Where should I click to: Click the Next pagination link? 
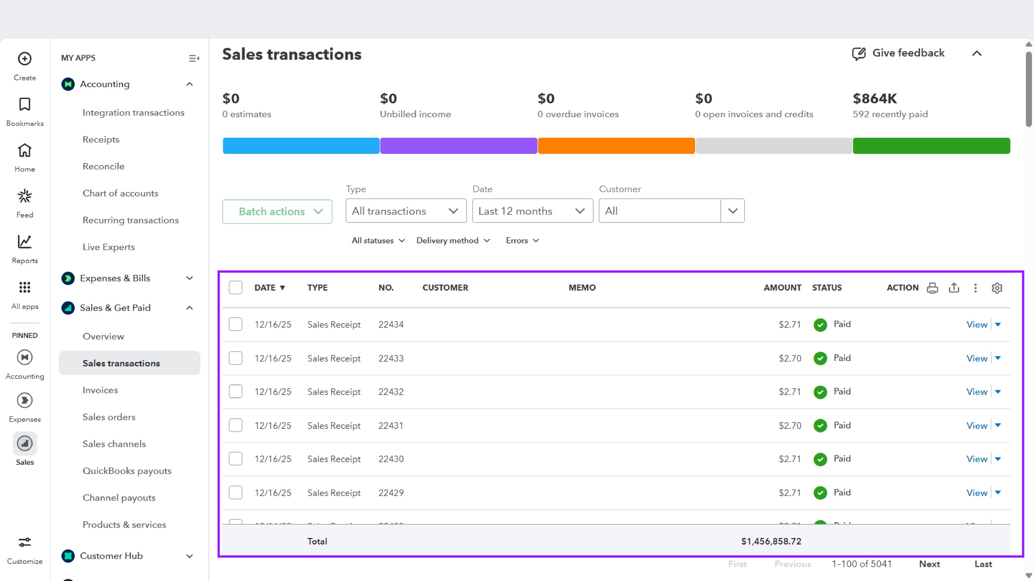coord(929,564)
